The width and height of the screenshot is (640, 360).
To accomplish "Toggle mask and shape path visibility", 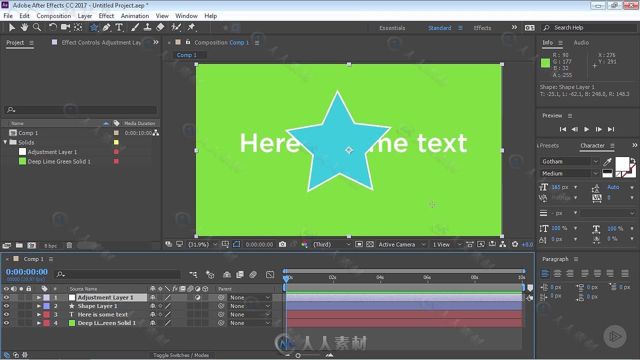I will click(x=236, y=244).
